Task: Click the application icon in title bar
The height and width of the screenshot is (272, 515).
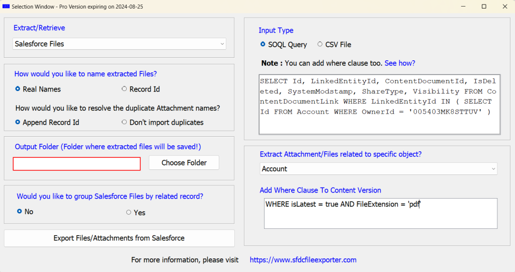Action: (6, 7)
